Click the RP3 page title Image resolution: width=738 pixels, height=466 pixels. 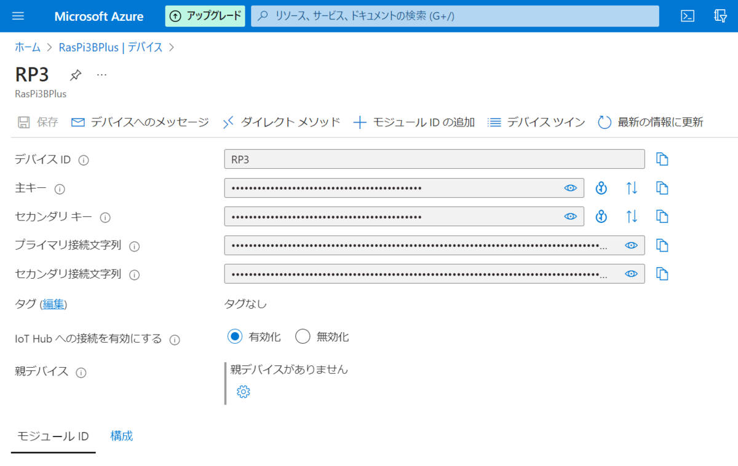point(32,75)
